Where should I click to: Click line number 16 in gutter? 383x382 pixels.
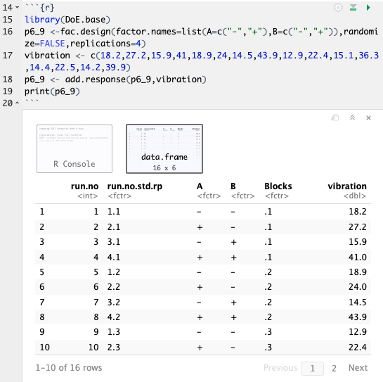[x=7, y=32]
